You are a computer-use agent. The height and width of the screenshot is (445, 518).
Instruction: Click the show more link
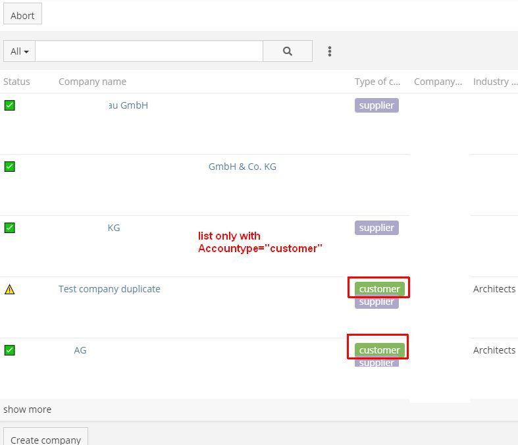click(x=27, y=409)
